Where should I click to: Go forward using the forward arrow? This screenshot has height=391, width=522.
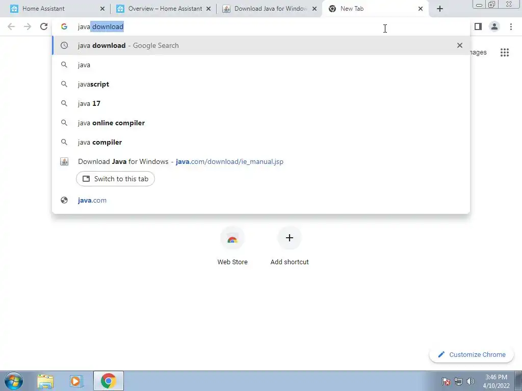pos(28,26)
